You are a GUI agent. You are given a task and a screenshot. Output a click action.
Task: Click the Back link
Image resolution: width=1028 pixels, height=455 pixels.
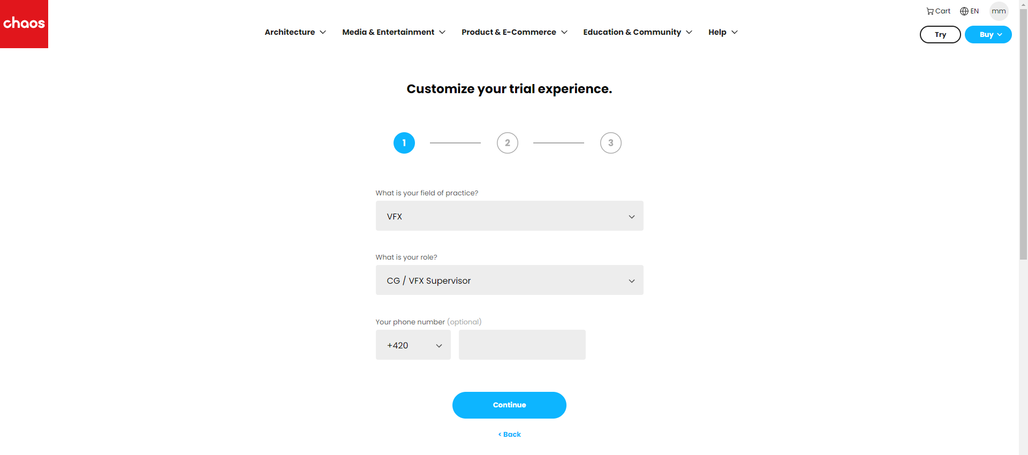pyautogui.click(x=509, y=434)
